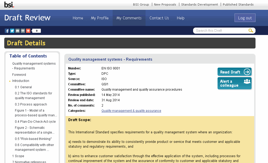Open more sharing options plus icon
The height and width of the screenshot is (163, 268).
[x=28, y=31]
